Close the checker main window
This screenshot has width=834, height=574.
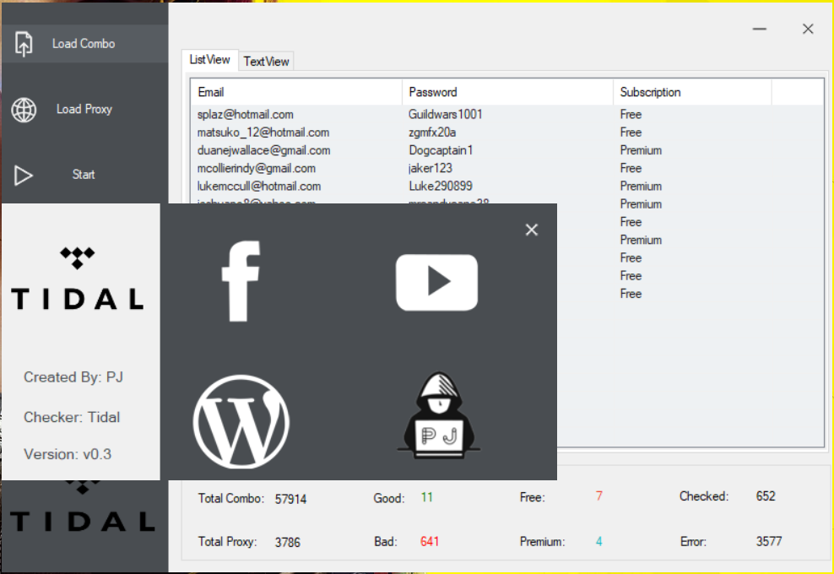click(808, 29)
